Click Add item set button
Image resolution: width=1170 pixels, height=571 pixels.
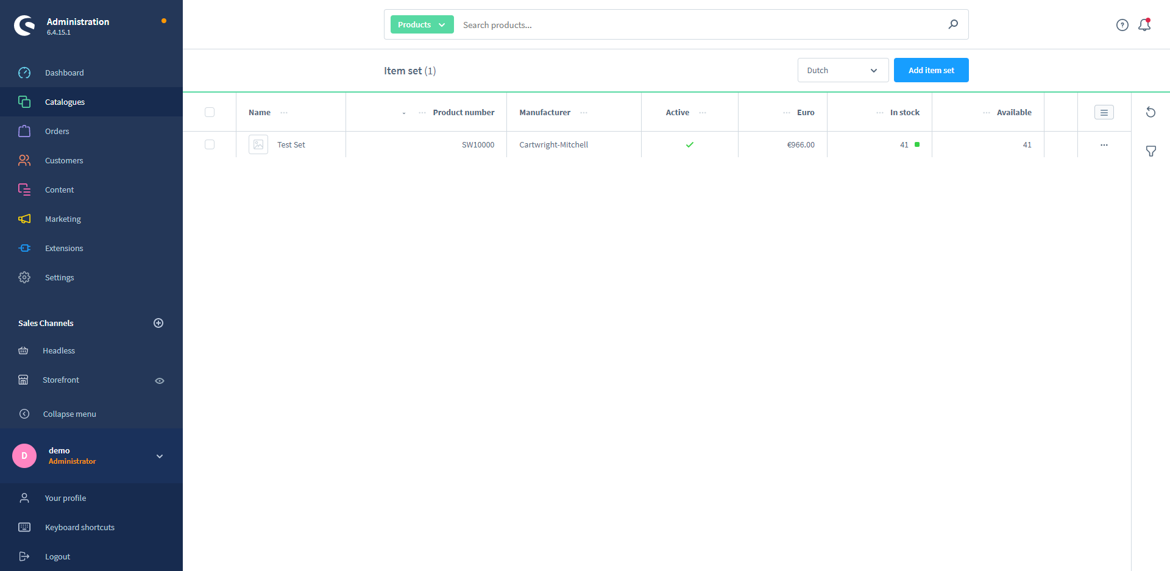click(x=931, y=70)
